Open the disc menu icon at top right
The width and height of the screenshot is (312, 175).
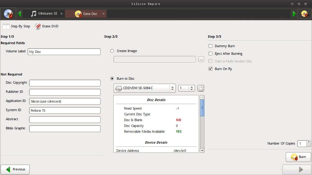pos(305,14)
